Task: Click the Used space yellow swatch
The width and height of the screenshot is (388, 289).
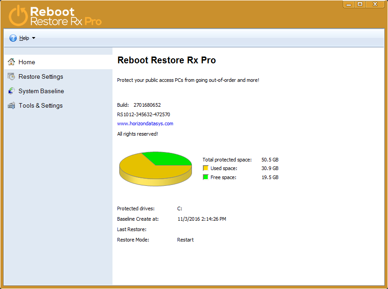Action: [206, 168]
